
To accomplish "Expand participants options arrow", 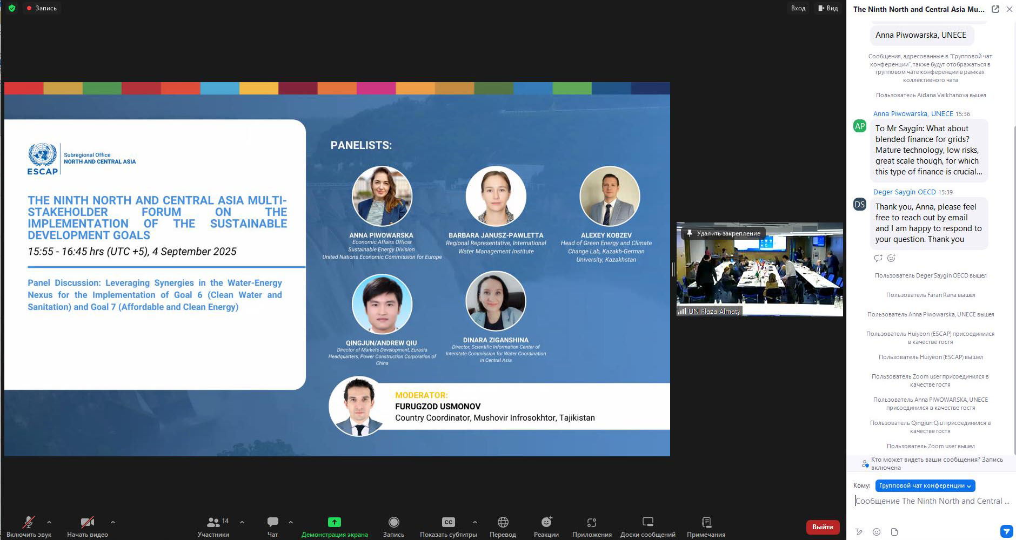I will (x=242, y=522).
